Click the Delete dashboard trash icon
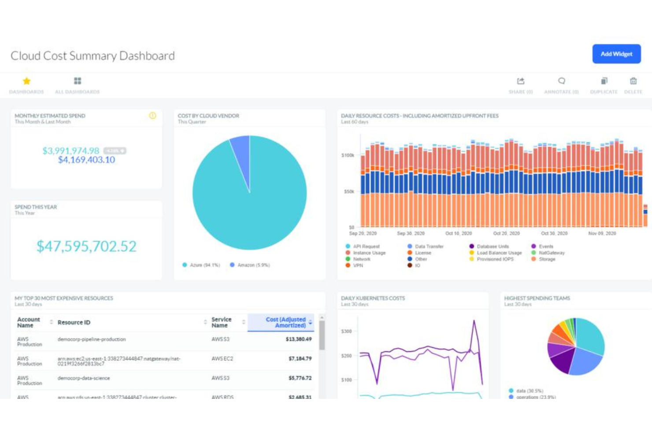The width and height of the screenshot is (652, 435). 633,81
